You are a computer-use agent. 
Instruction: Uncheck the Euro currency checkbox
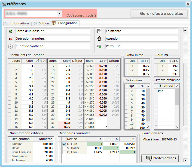pyautogui.click(x=64, y=144)
